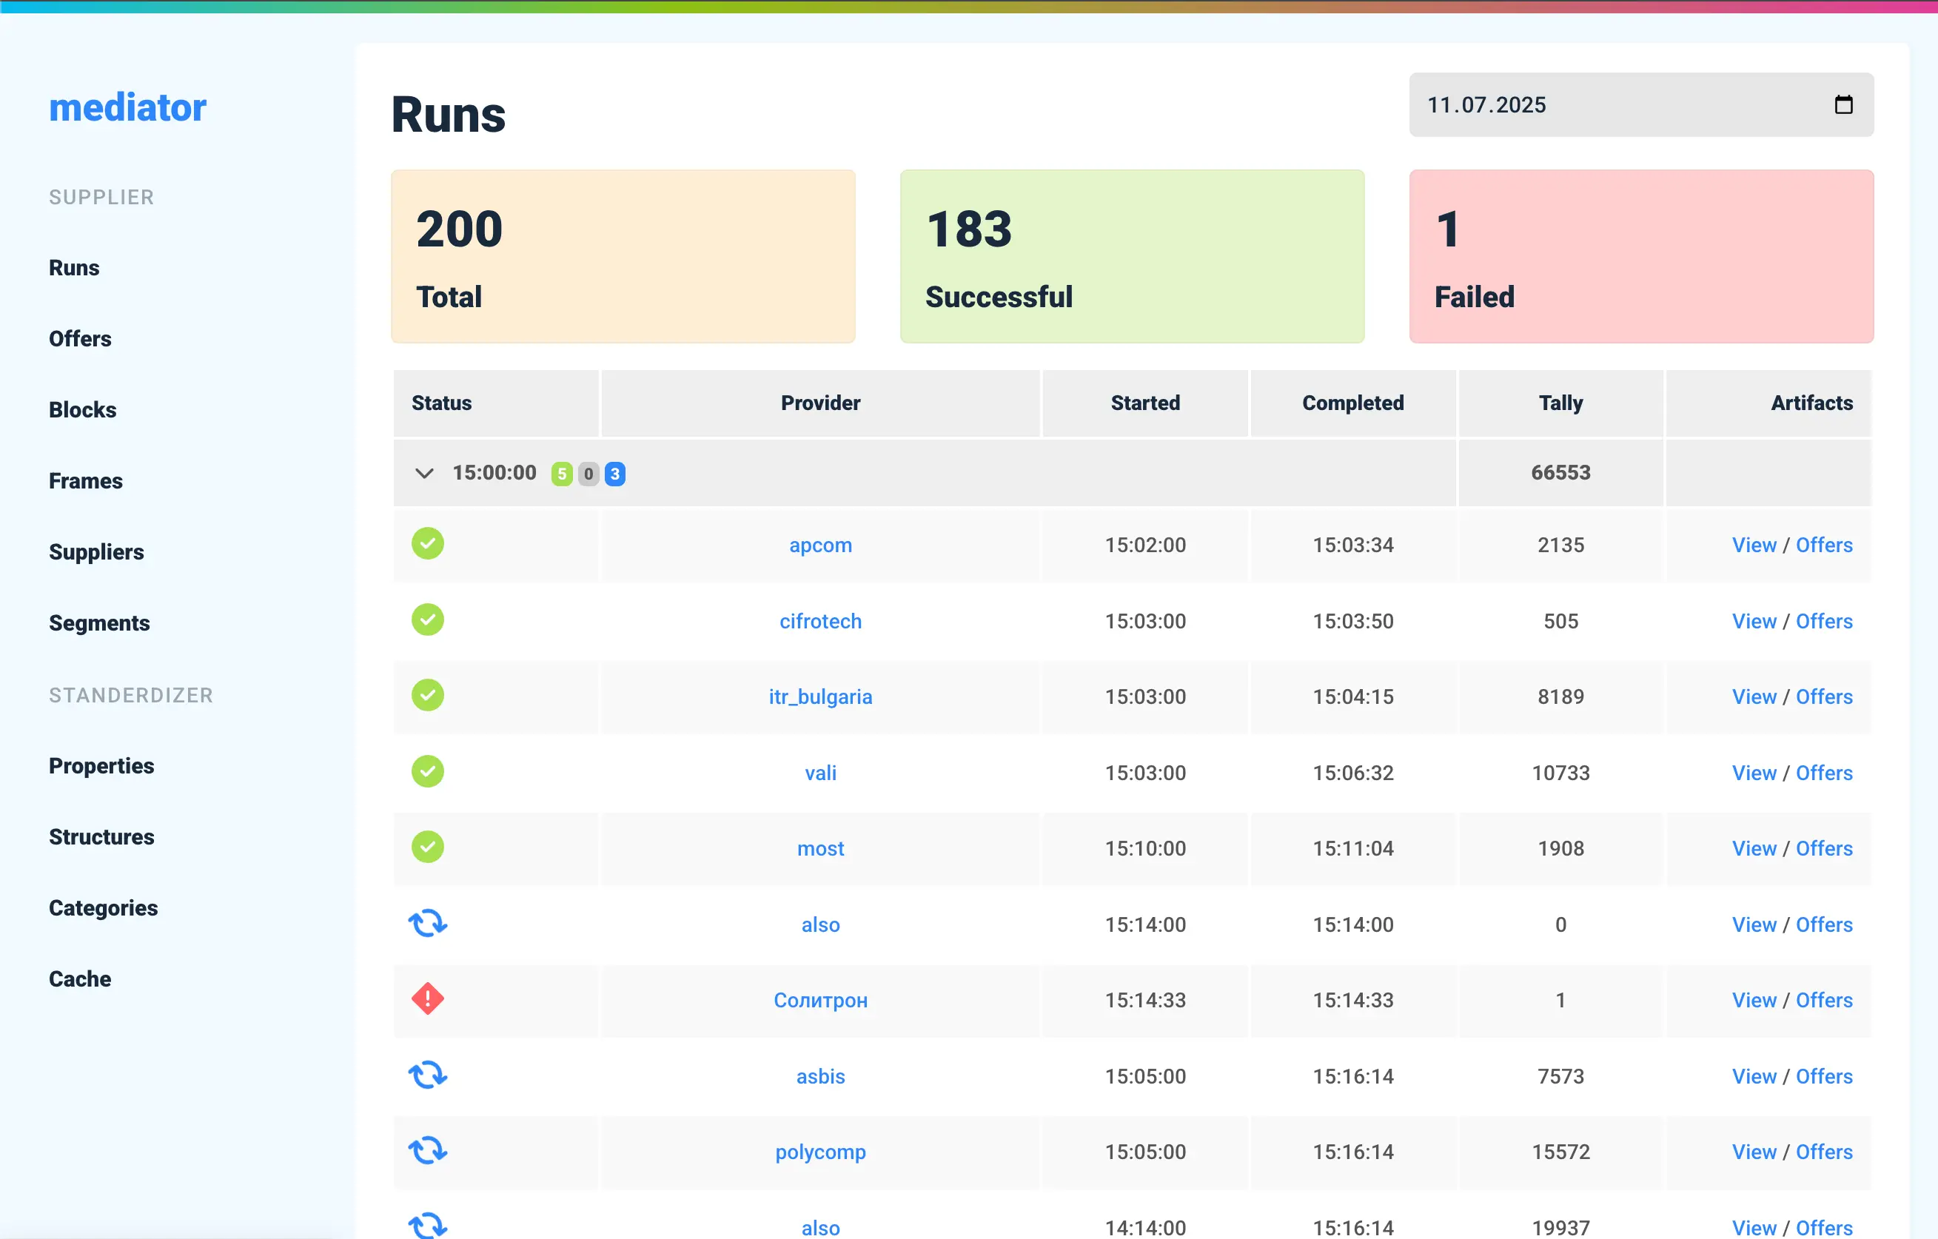This screenshot has width=1938, height=1239.
Task: Click the in-progress sync icon for polycomp
Action: pos(427,1152)
